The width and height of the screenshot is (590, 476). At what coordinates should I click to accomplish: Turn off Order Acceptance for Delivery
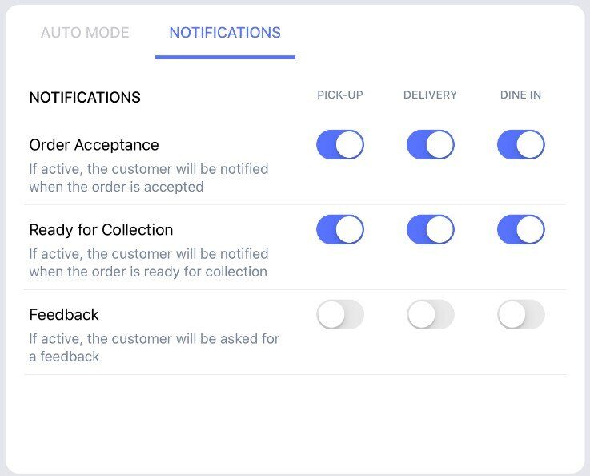[x=431, y=145]
